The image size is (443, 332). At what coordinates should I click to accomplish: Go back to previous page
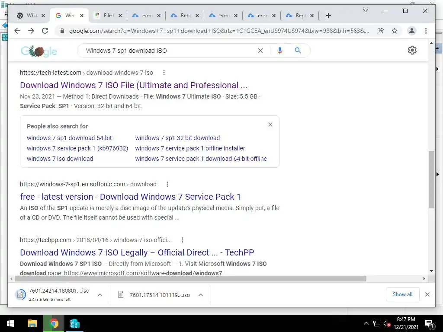point(17,31)
